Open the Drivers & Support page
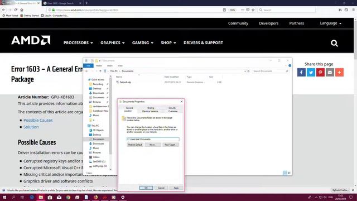 pos(203,42)
